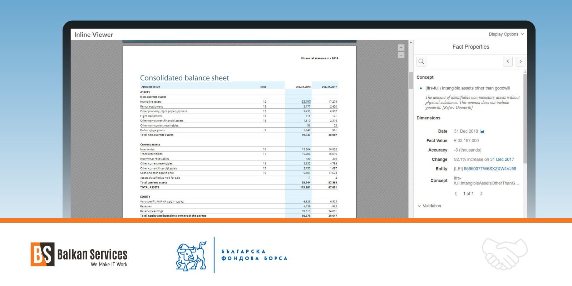Click the Balkan Services logo
572x286 pixels.
(79, 255)
